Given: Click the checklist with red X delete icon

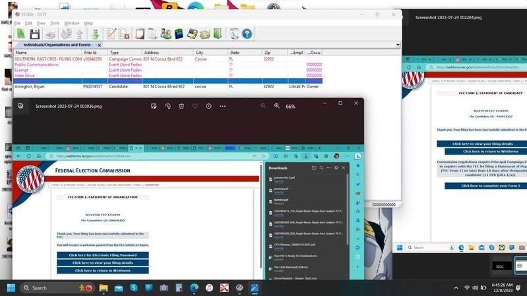Looking at the screenshot, I should pyautogui.click(x=124, y=34).
